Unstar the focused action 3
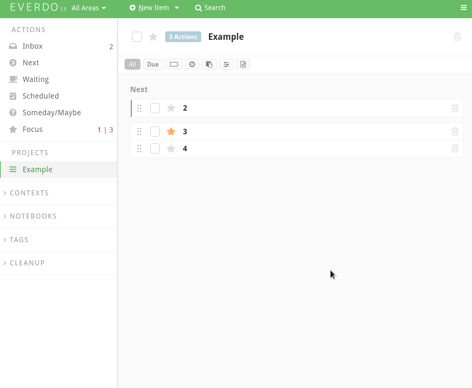Screen dimensions: 472x388 coord(171,132)
